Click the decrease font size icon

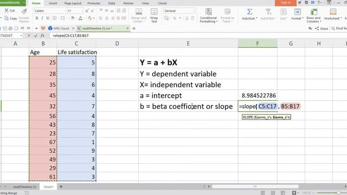[93, 11]
